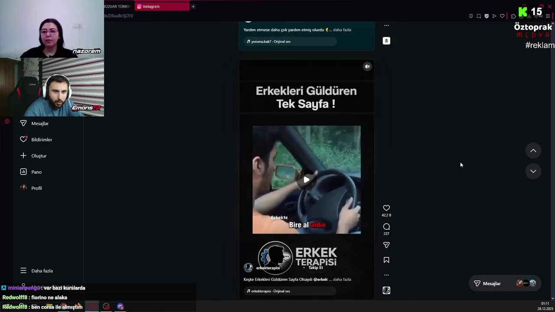Click the 42,2 B like count

coord(386,215)
